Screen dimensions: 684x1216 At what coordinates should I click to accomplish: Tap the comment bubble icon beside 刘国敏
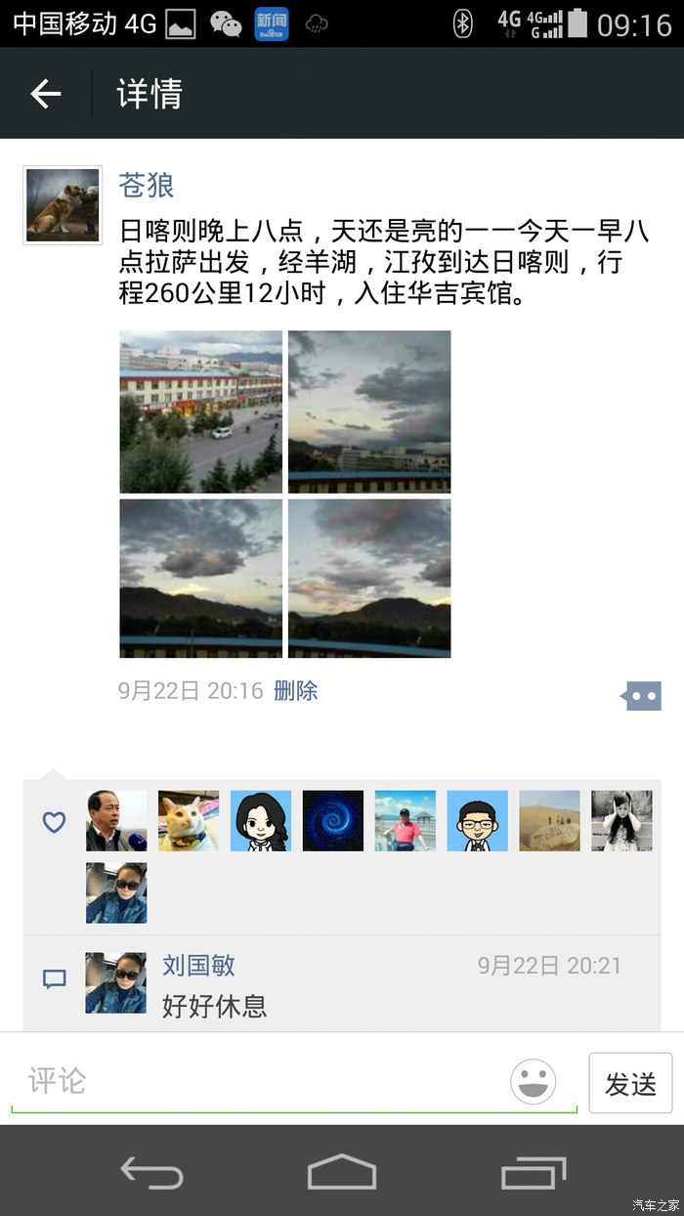[55, 978]
